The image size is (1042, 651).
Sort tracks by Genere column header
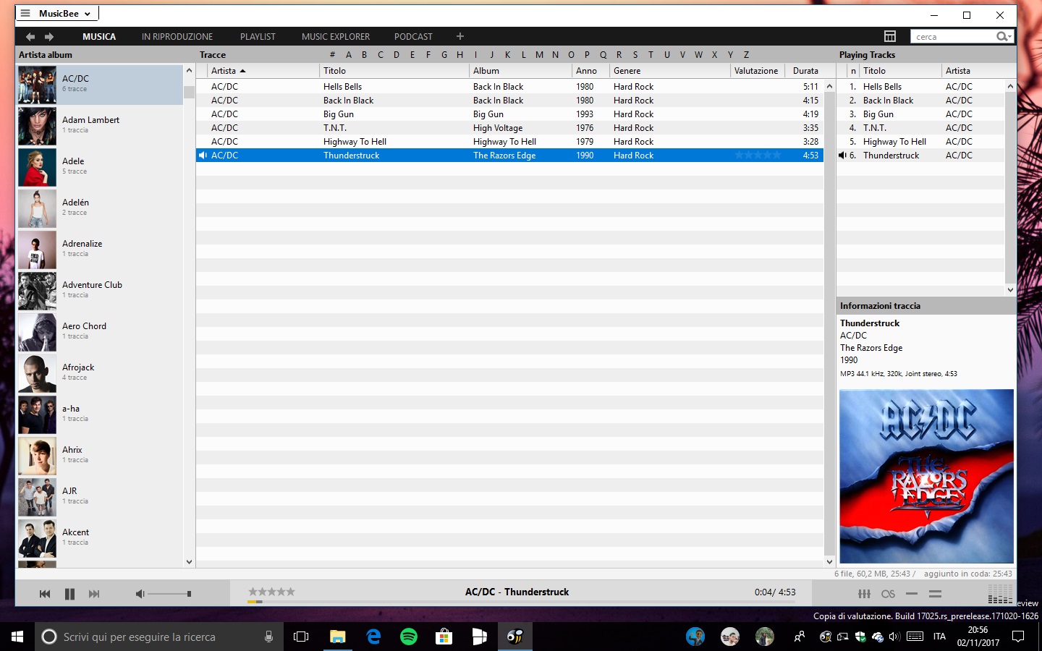click(670, 71)
